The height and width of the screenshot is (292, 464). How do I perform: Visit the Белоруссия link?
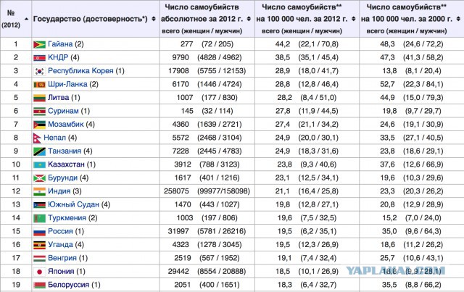pyautogui.click(x=68, y=285)
